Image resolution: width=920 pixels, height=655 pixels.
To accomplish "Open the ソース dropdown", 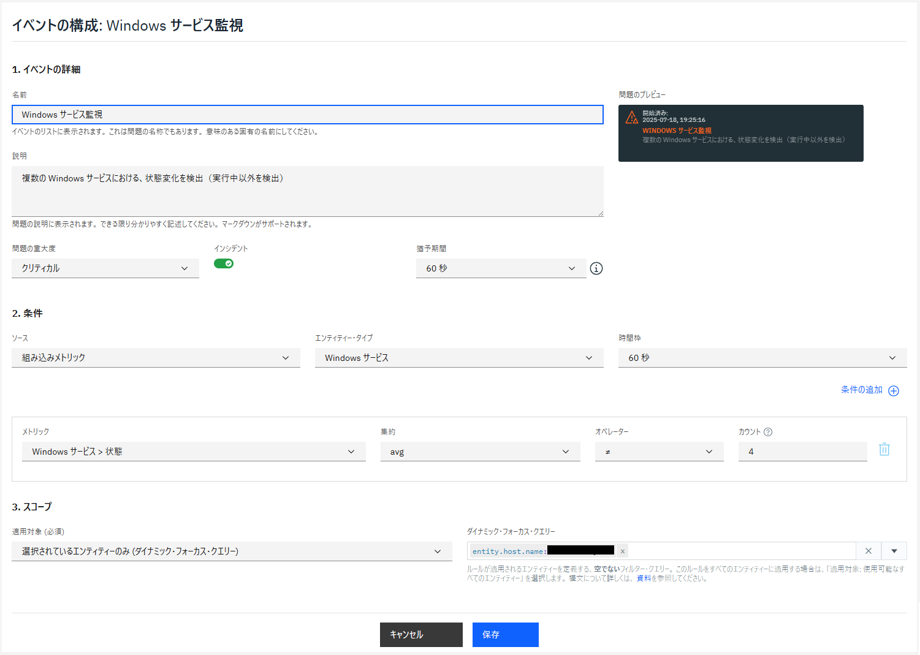I will pyautogui.click(x=156, y=358).
